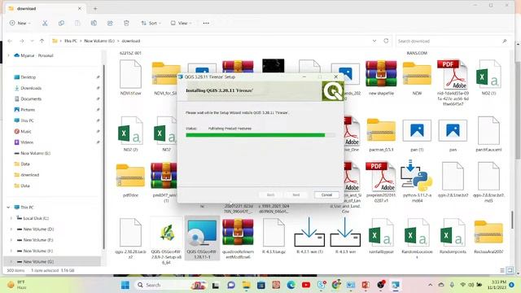Select the QGIS-OSGeo4W-2.8.9 setup file

click(x=166, y=242)
